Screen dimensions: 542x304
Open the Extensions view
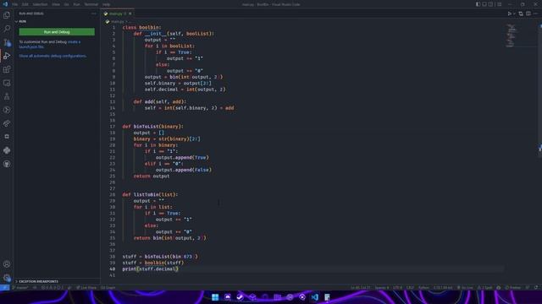tap(7, 69)
